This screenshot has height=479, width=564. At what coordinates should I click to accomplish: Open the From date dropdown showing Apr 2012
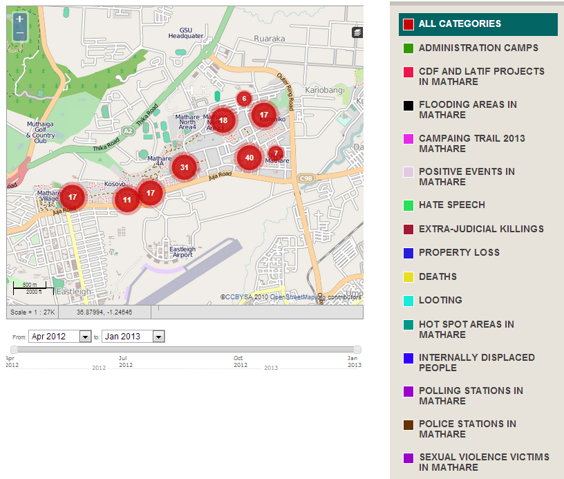pos(60,337)
